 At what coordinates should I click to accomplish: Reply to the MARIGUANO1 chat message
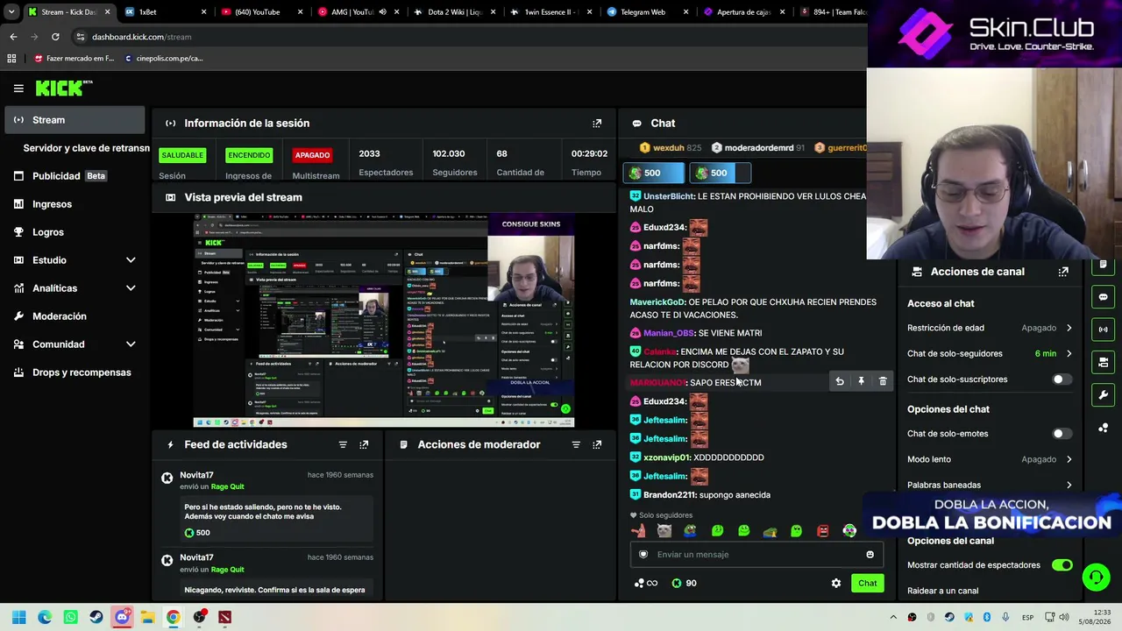point(840,381)
